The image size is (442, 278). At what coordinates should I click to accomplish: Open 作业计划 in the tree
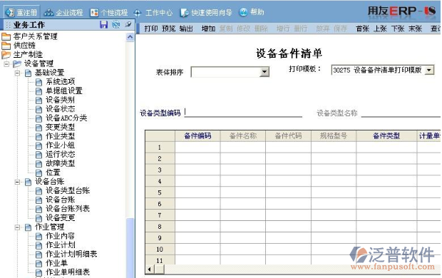(x=61, y=244)
